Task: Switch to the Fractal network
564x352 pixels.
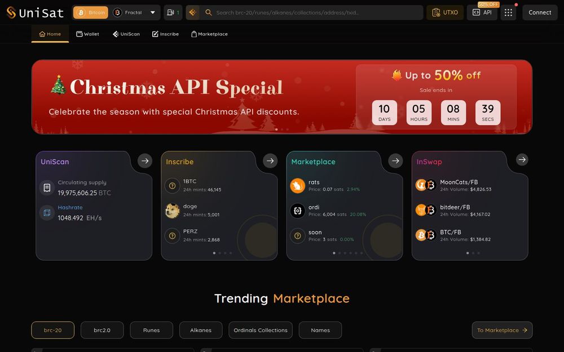Action: pos(127,12)
